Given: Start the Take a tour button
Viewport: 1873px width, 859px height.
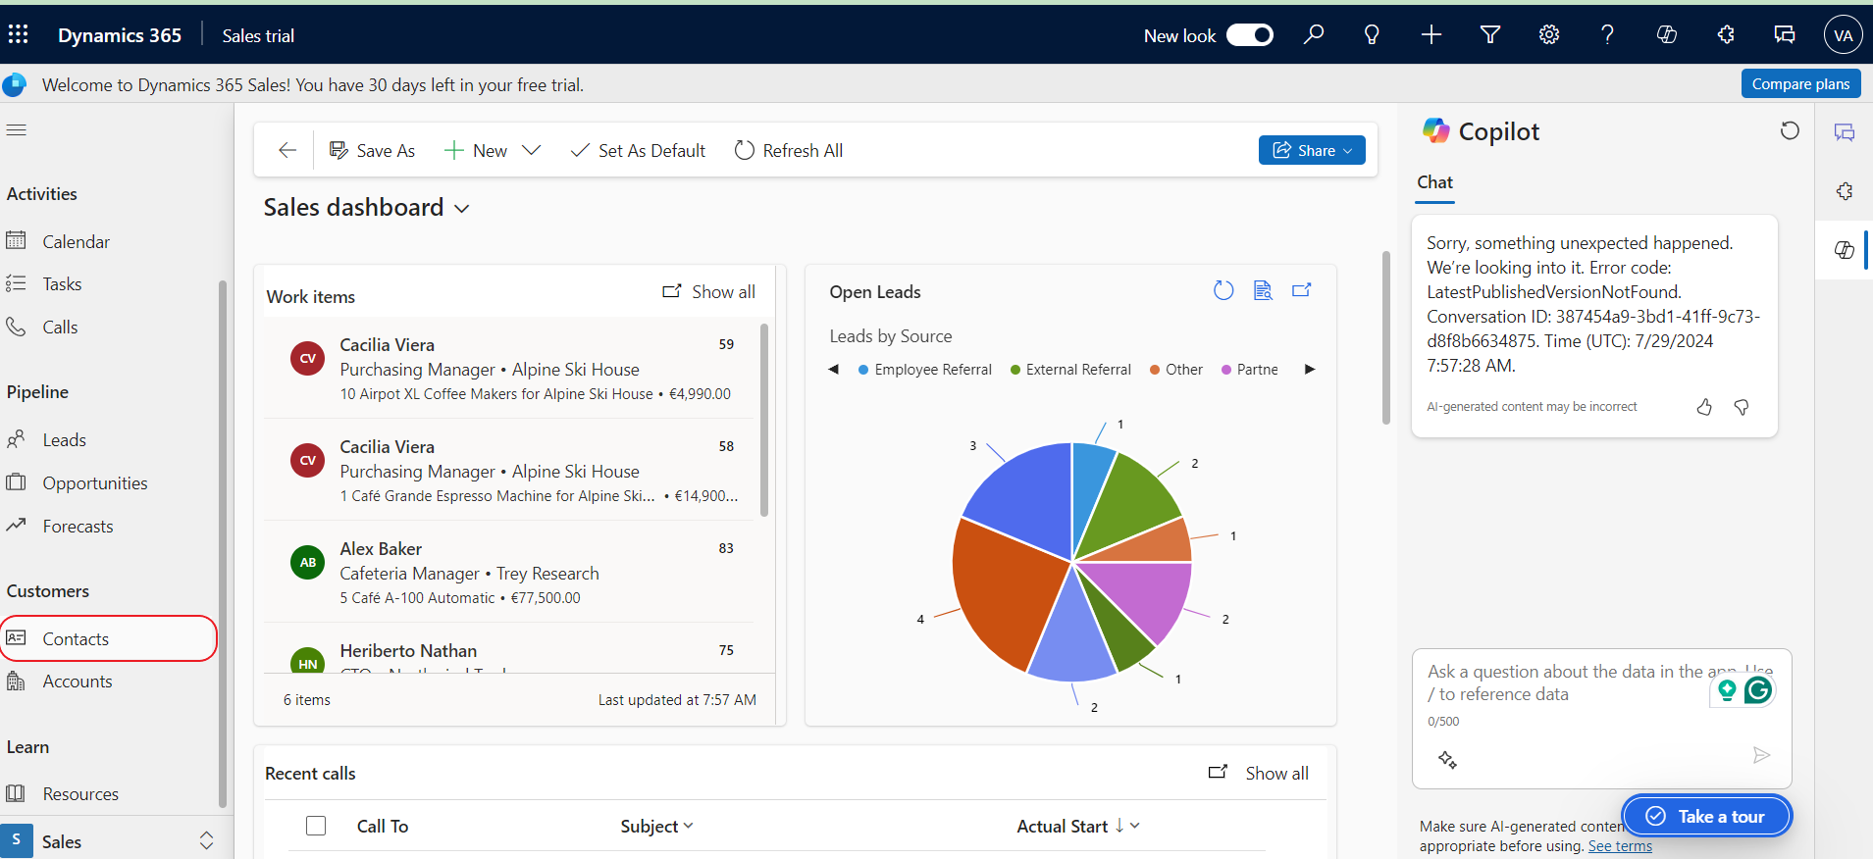Looking at the screenshot, I should point(1706,816).
